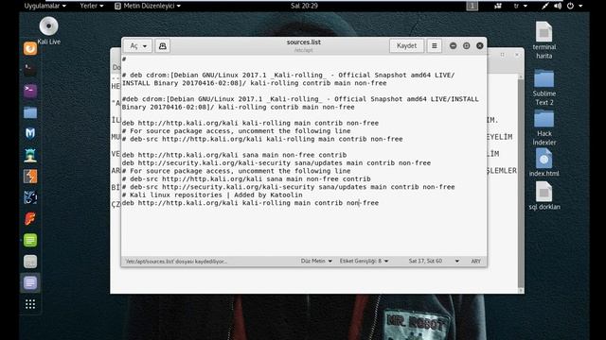
Task: Close the background window behind gedit
Action: (x=517, y=55)
